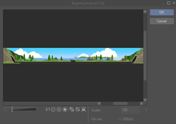
Task: Click the print size preview icon
Action: [x=84, y=109]
